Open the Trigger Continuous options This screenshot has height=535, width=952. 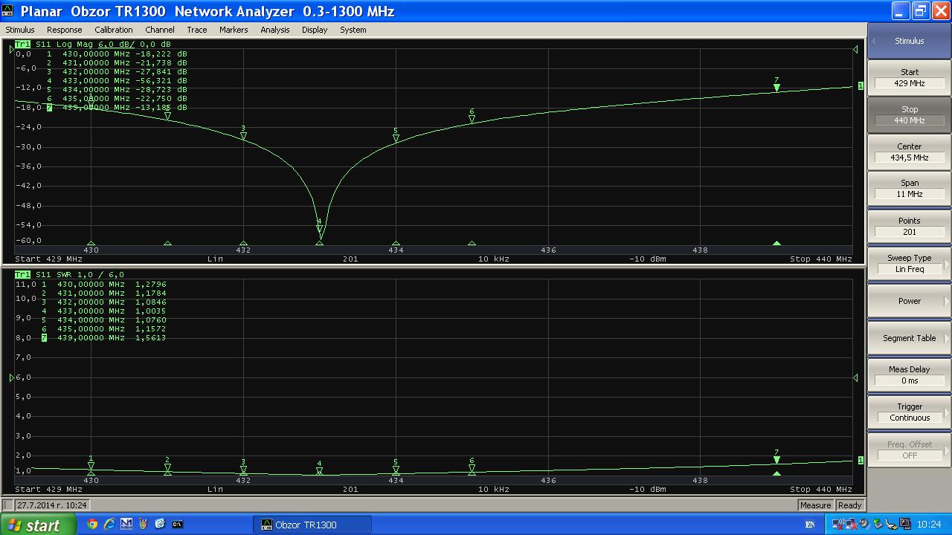909,412
